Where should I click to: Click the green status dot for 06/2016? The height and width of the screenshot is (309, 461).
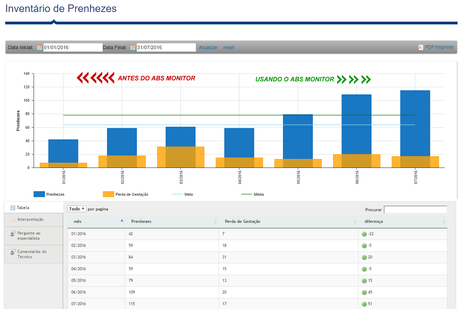pyautogui.click(x=364, y=293)
